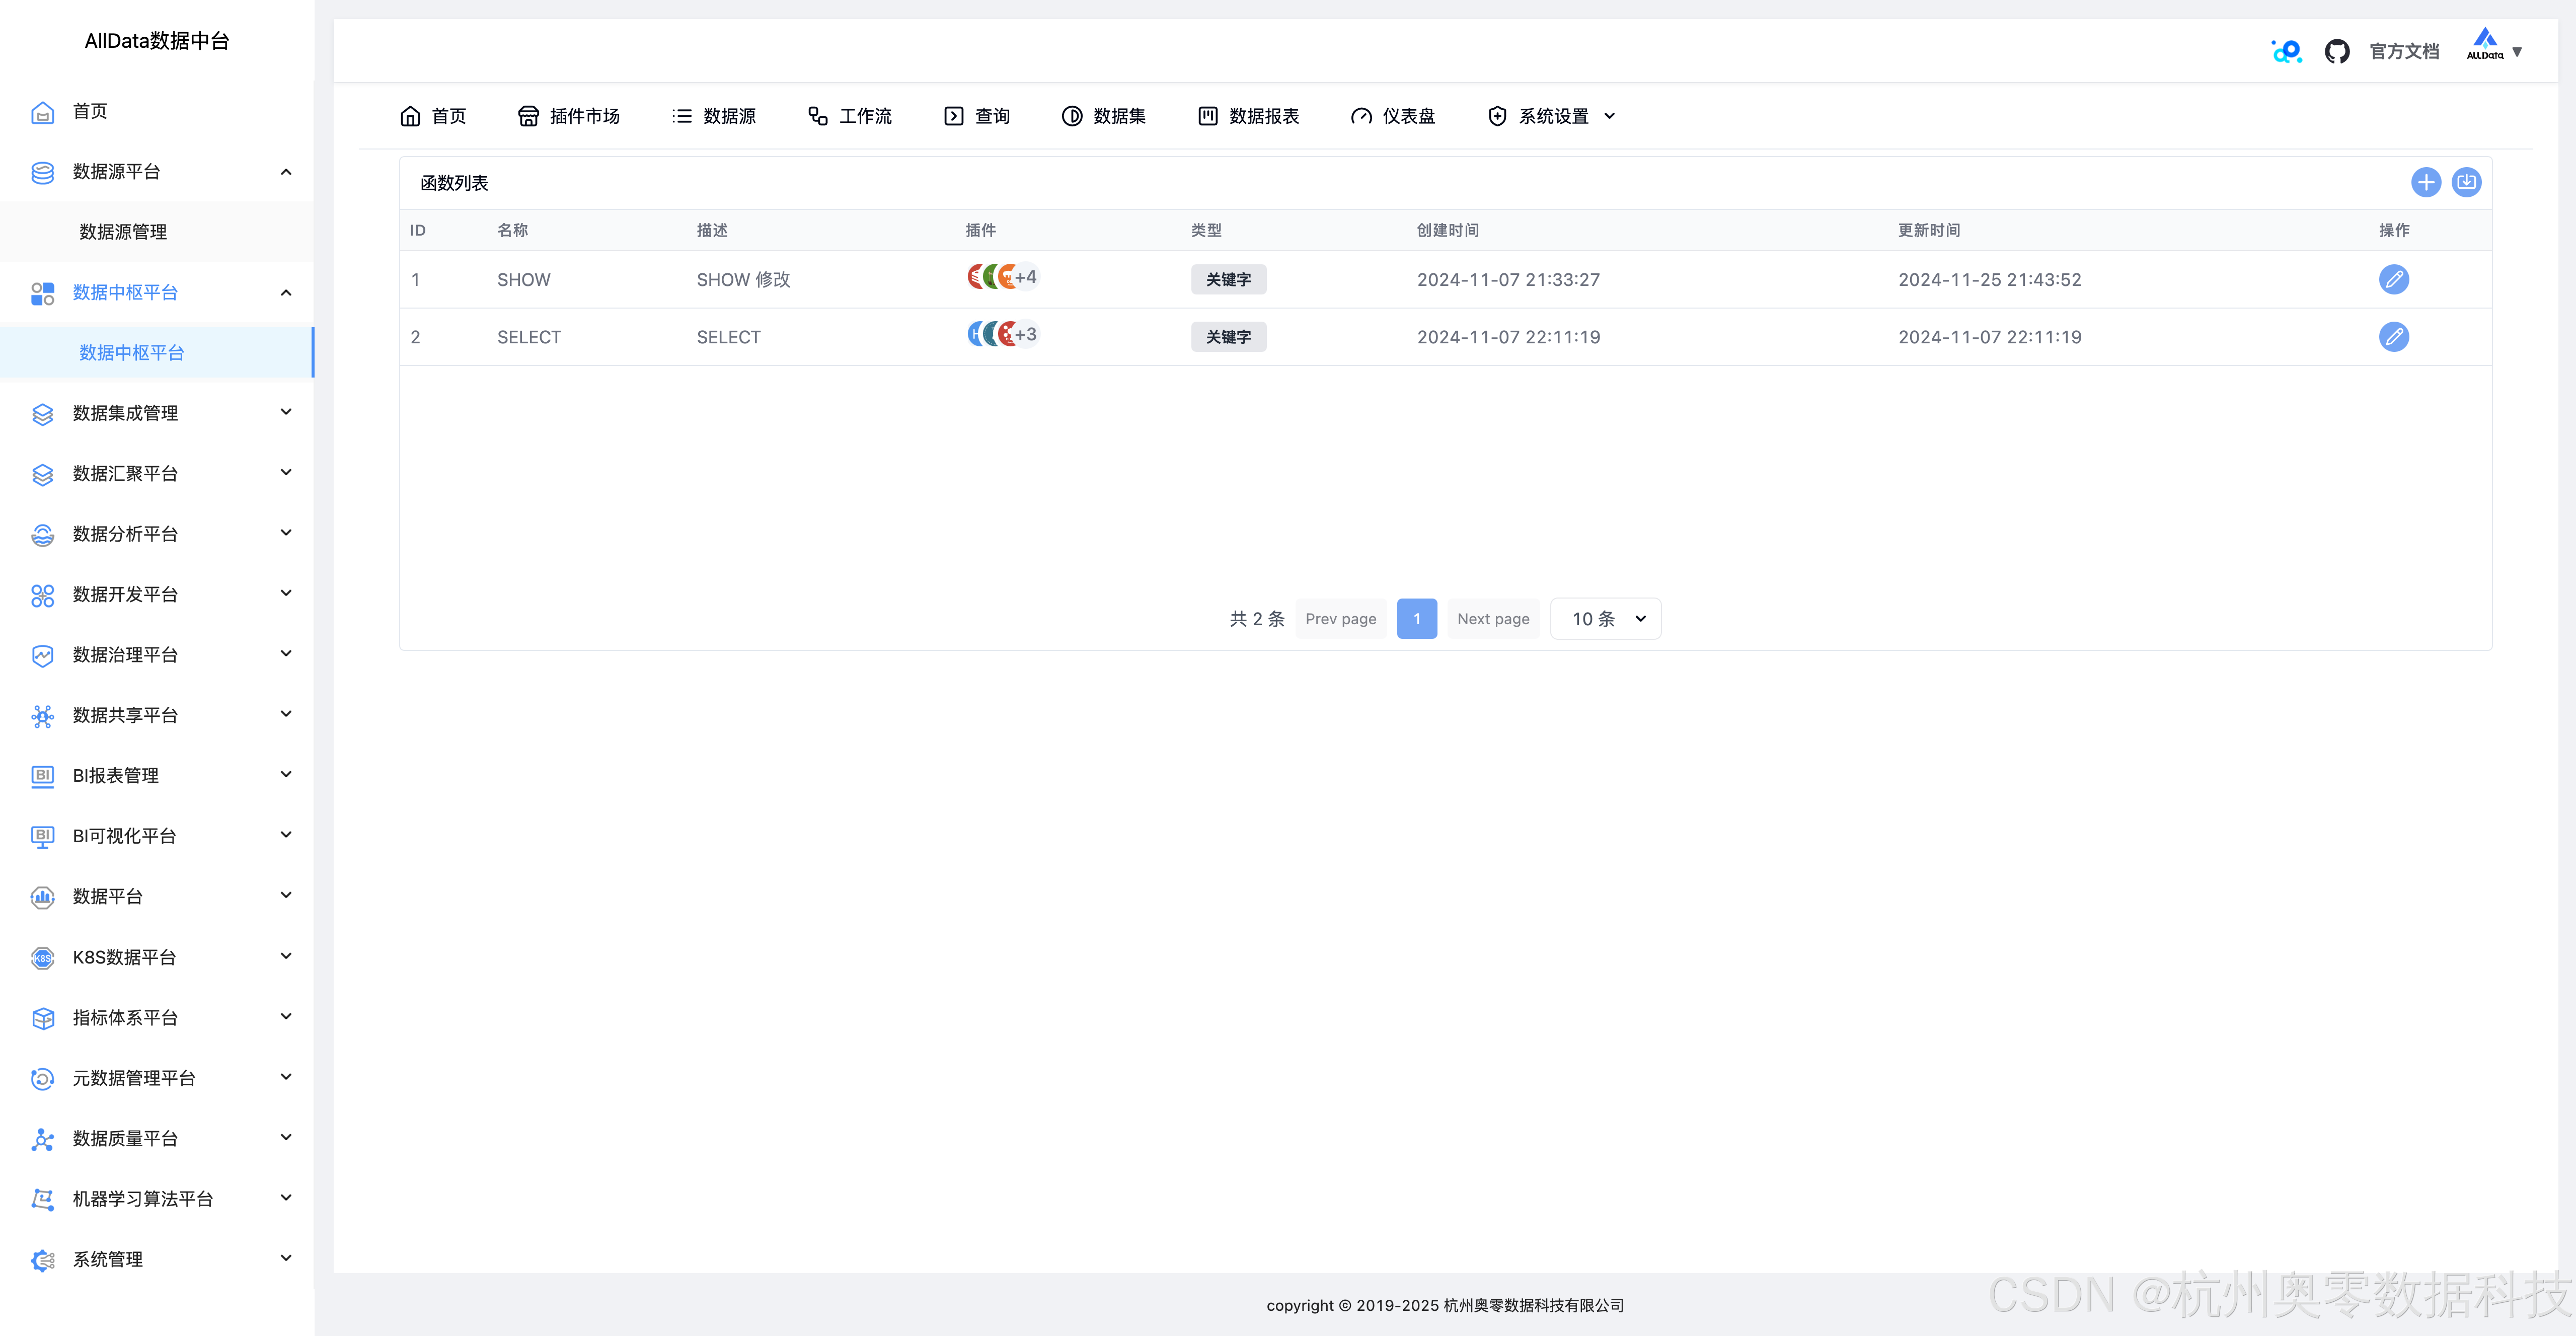
Task: Click the 机器学习算法平台 icon
Action: (42, 1199)
